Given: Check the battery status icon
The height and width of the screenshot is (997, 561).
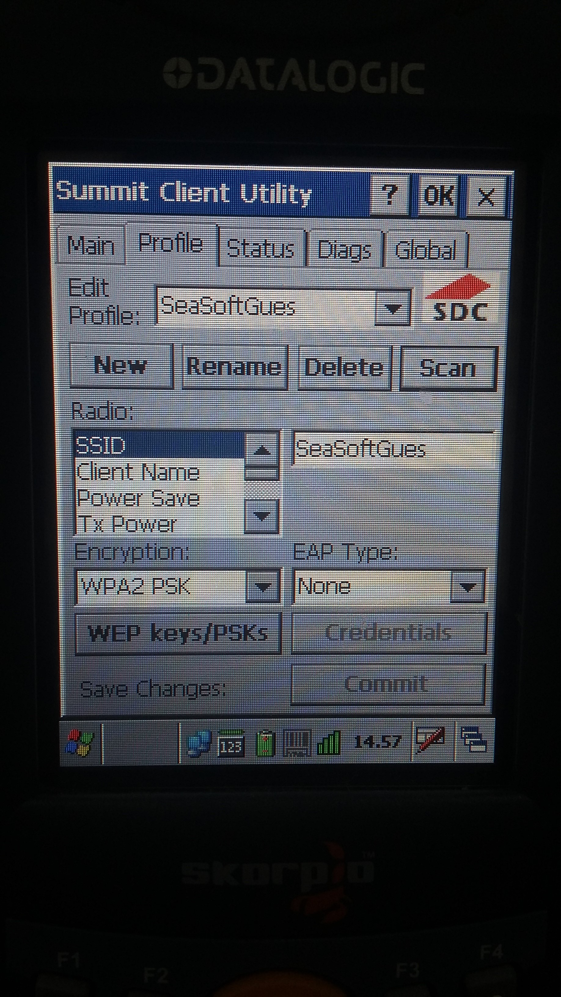Looking at the screenshot, I should (266, 744).
